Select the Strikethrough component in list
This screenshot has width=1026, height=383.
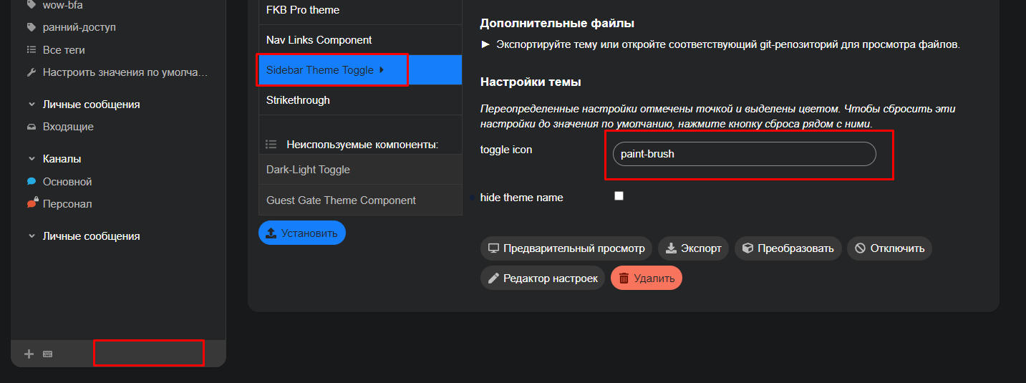point(298,100)
